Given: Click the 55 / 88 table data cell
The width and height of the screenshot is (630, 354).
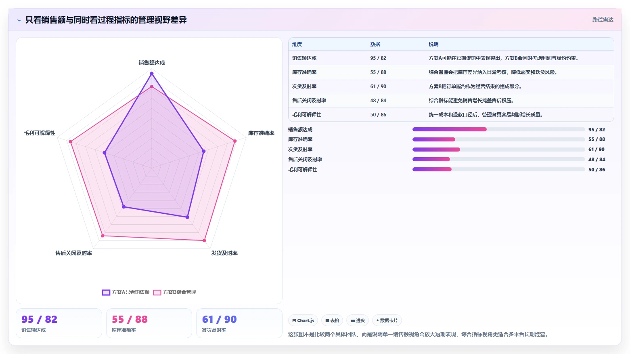Looking at the screenshot, I should pyautogui.click(x=378, y=72).
